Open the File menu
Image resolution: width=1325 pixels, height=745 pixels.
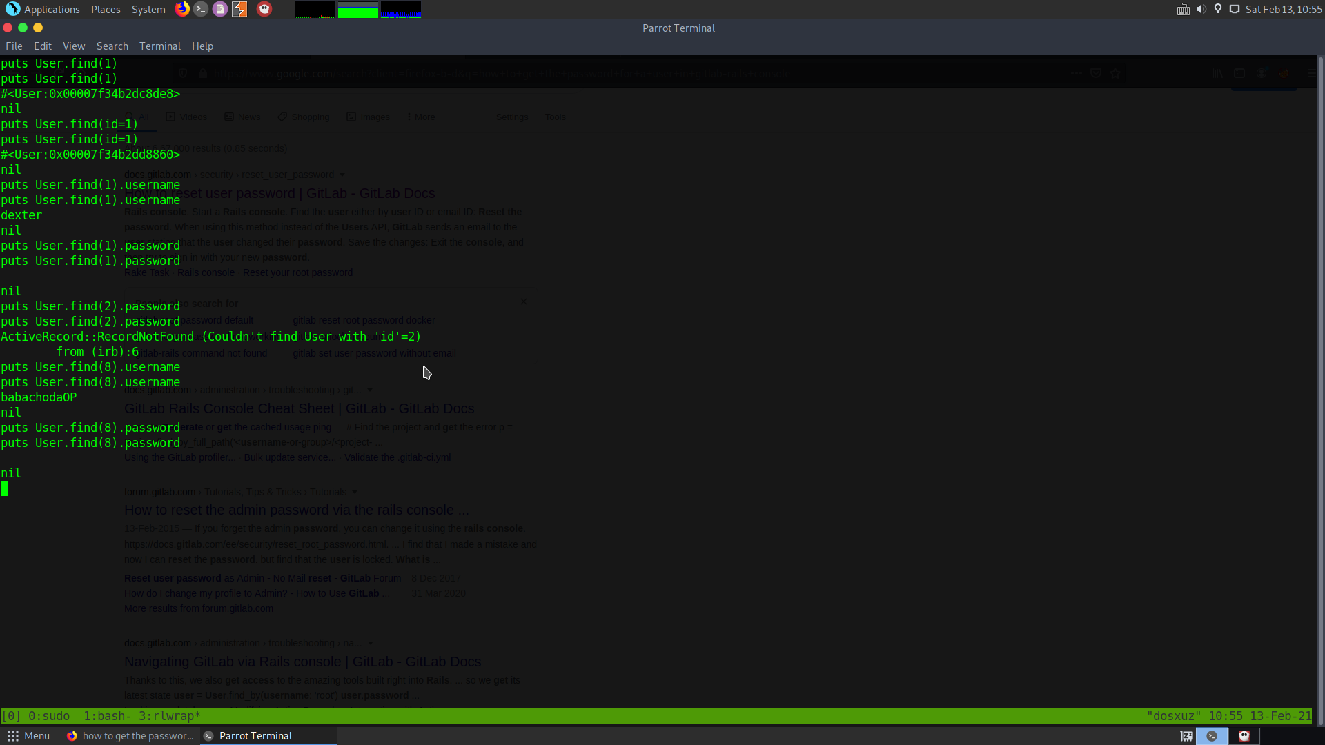pyautogui.click(x=14, y=46)
